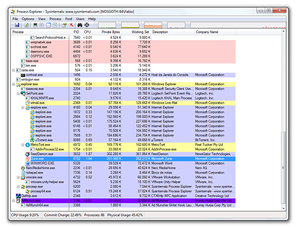The width and height of the screenshot is (297, 227).
Task: Collapse the MetroTwit.exe tree node
Action: click(x=23, y=145)
